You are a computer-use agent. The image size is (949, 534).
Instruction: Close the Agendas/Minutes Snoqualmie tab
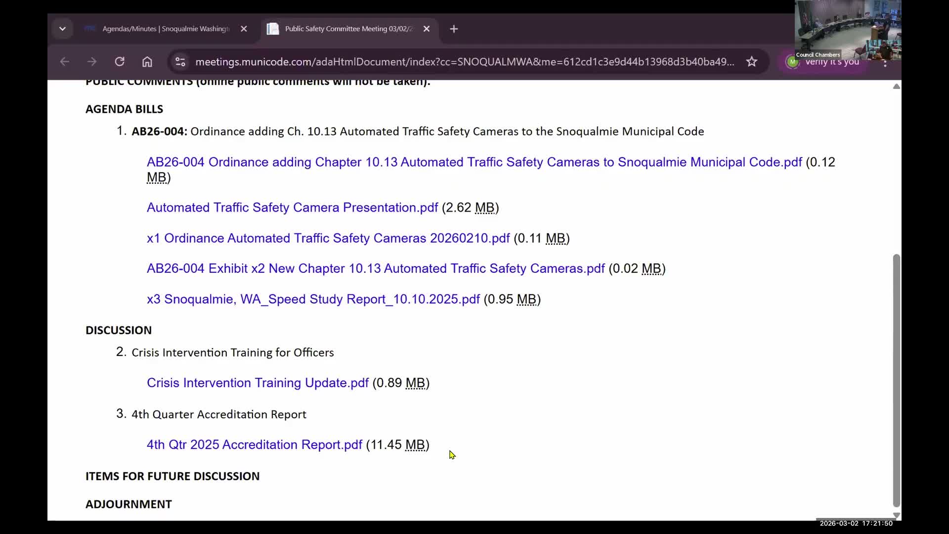tap(244, 29)
